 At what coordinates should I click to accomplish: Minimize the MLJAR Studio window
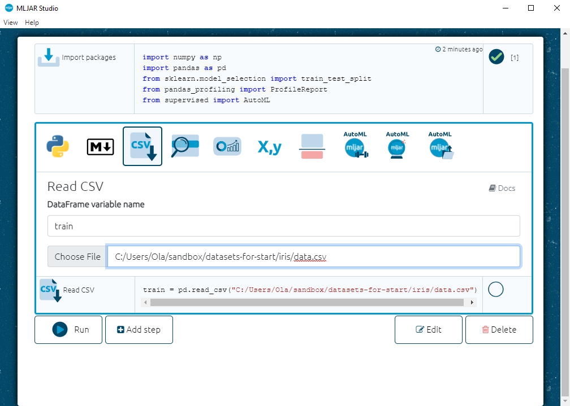click(506, 8)
